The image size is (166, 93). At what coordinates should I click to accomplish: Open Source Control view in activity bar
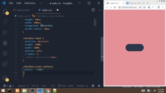click(x=5, y=32)
